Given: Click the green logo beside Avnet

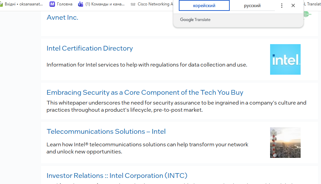Looking at the screenshot, I should (x=306, y=14).
